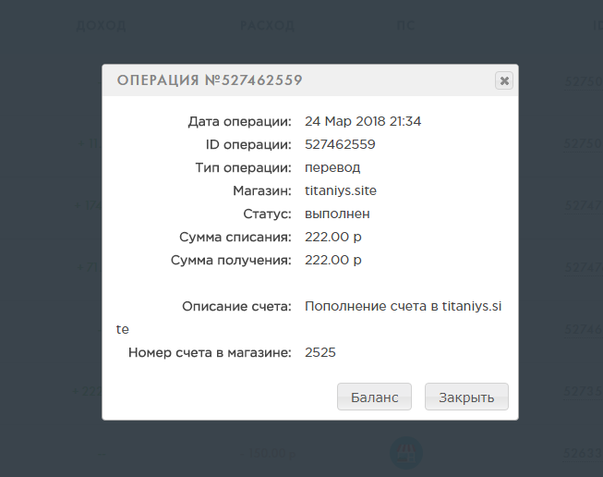This screenshot has width=603, height=477.
Task: Click the ДОХОД column header in background
Action: (101, 25)
